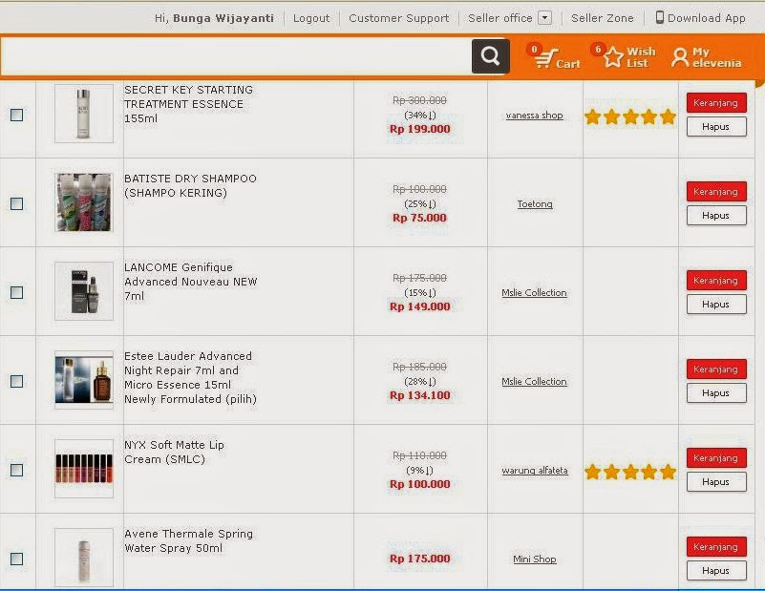Open NYX lip cream thumbnail

[84, 469]
